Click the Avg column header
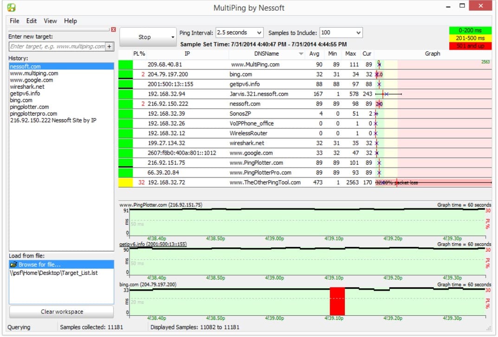This screenshot has height=337, width=498. tap(314, 54)
